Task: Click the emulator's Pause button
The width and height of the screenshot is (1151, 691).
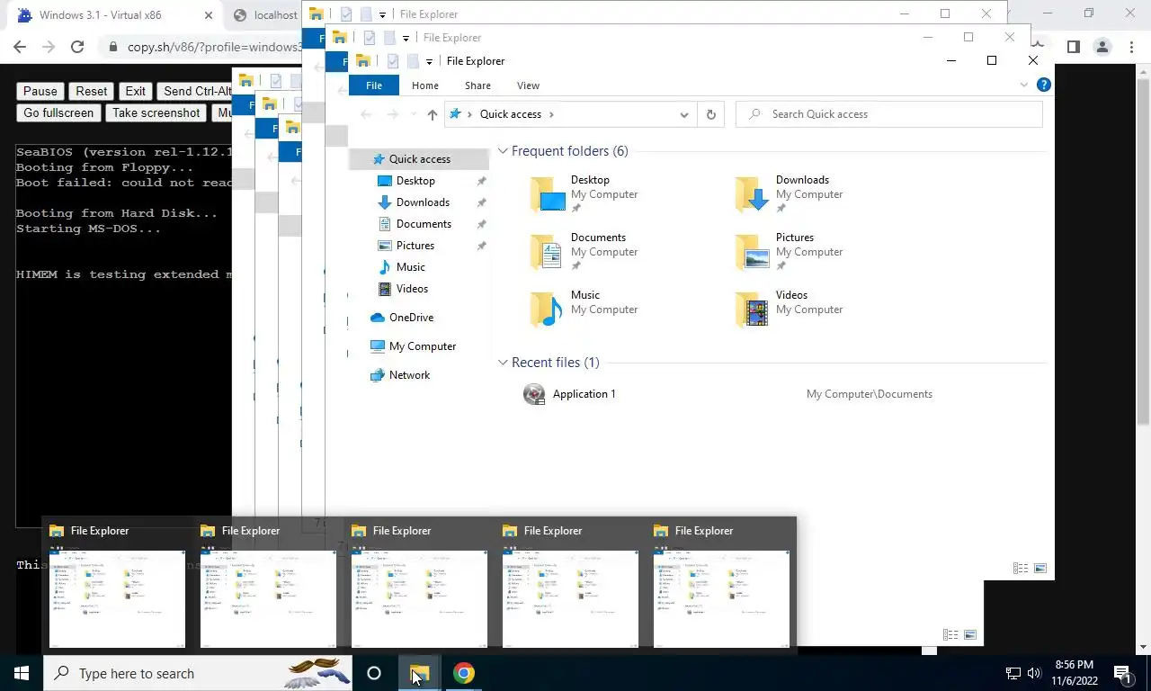Action: (x=40, y=91)
